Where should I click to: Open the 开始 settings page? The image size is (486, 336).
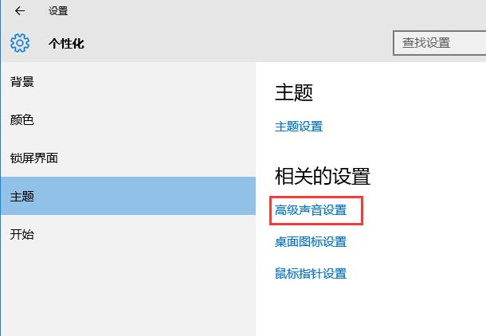click(x=22, y=234)
